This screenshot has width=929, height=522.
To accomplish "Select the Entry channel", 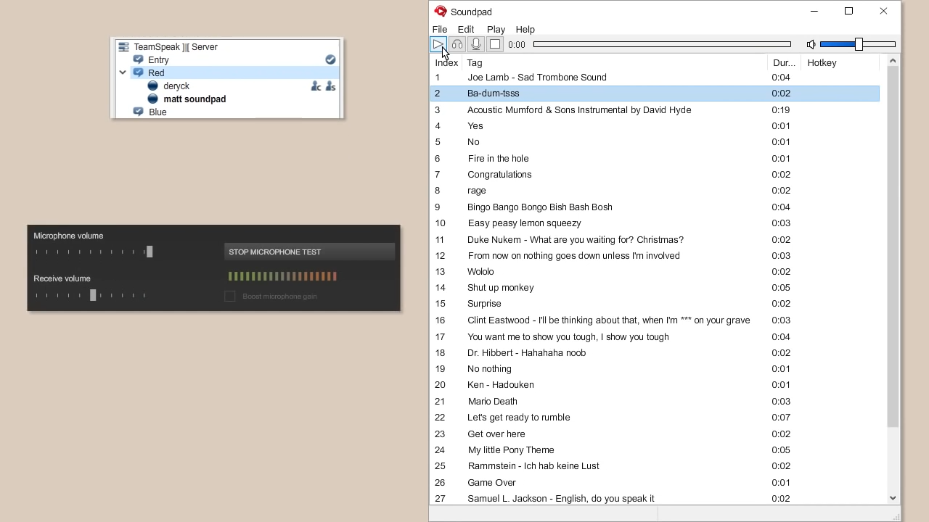I will click(158, 60).
